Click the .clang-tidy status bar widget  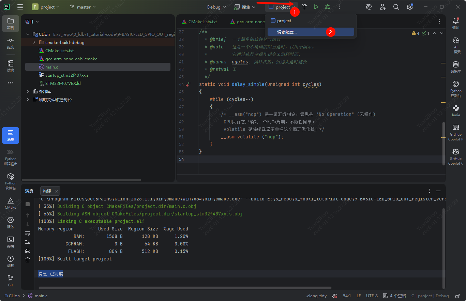pyautogui.click(x=316, y=296)
